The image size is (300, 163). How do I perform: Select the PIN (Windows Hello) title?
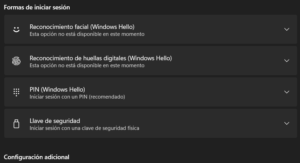click(57, 90)
